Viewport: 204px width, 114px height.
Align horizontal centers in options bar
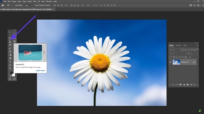point(58,5)
